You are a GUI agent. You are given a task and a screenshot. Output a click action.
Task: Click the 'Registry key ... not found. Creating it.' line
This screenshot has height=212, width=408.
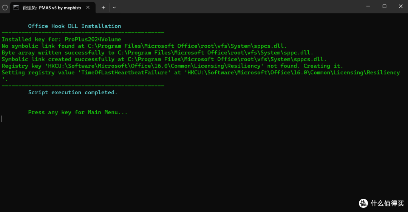[x=172, y=66]
